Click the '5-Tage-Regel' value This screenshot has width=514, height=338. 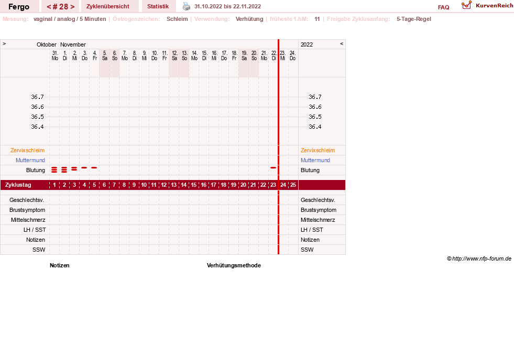414,19
